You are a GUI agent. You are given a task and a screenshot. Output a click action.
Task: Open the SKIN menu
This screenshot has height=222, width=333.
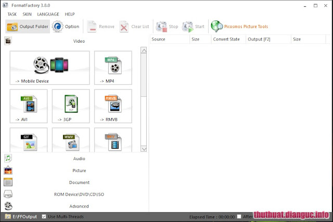[27, 14]
